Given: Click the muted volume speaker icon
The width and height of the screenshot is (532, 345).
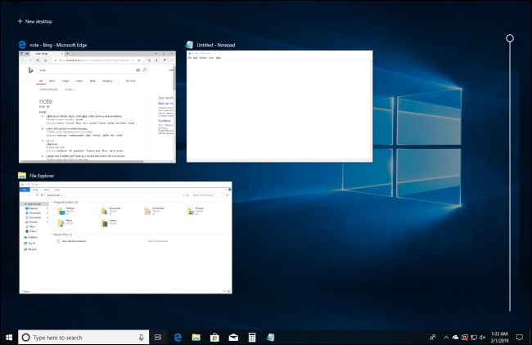Looking at the screenshot, I should pyautogui.click(x=482, y=337).
